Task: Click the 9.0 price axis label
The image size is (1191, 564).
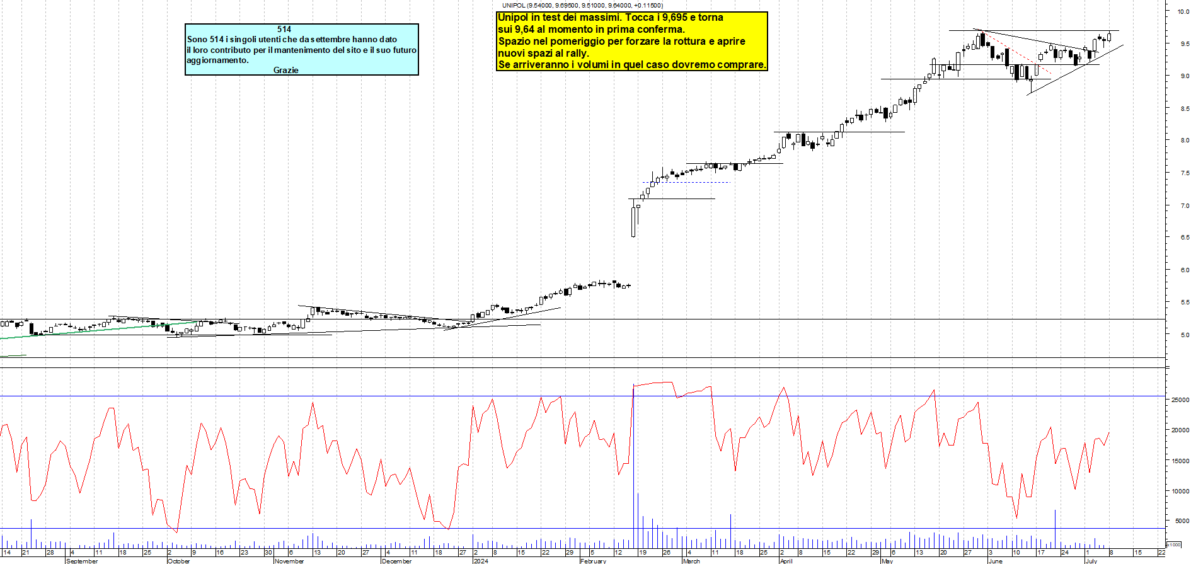Action: pos(1185,76)
